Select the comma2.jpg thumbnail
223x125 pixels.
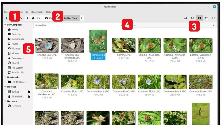98,41
